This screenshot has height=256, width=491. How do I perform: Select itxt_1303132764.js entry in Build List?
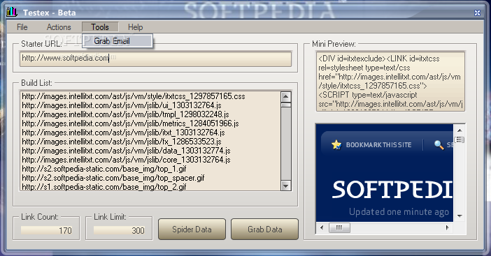[x=124, y=133]
